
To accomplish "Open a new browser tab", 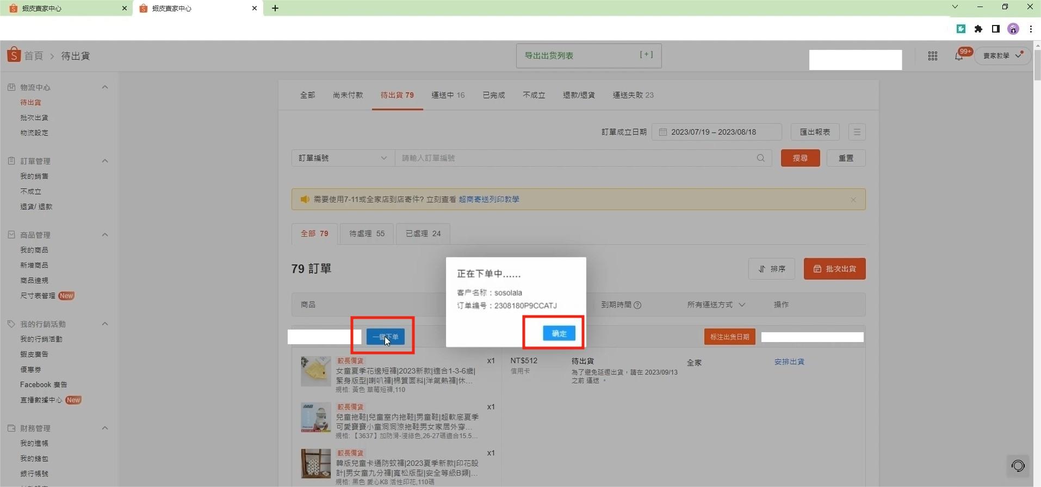I will (x=275, y=8).
